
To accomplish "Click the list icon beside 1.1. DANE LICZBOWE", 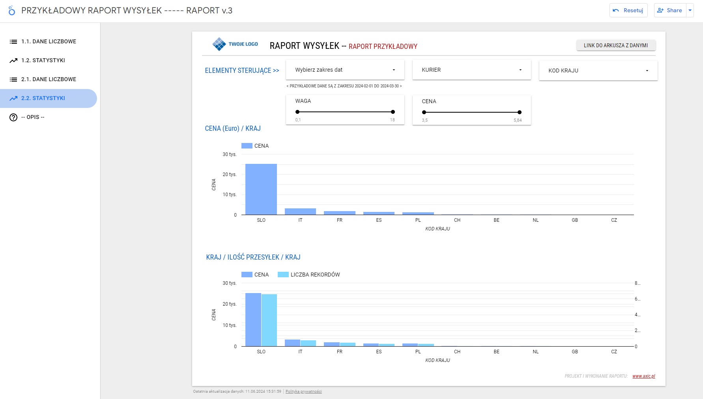I will point(13,41).
